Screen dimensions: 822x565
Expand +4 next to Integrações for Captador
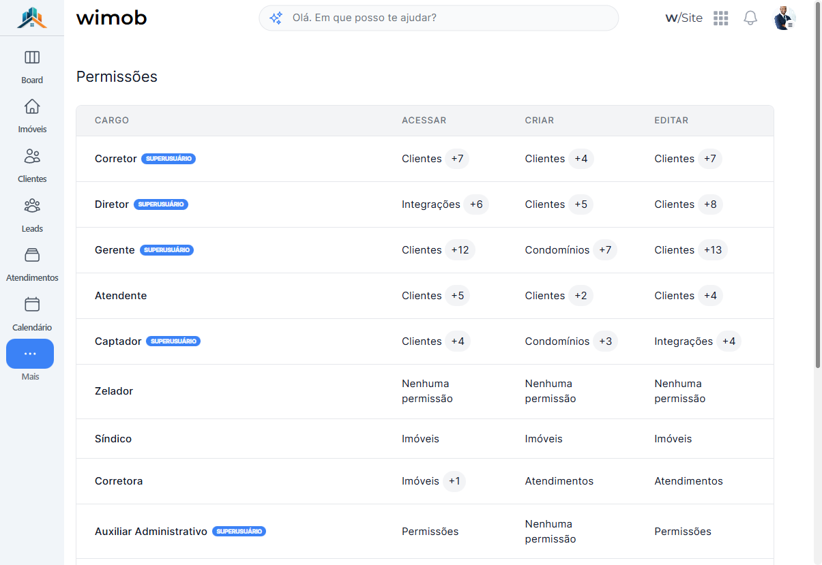(729, 341)
